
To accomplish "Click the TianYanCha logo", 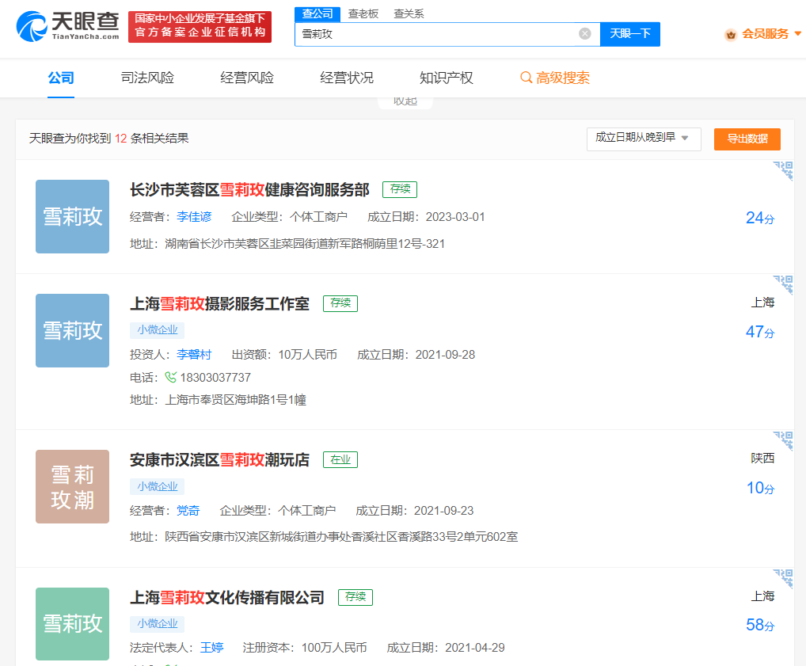I will 66,26.
